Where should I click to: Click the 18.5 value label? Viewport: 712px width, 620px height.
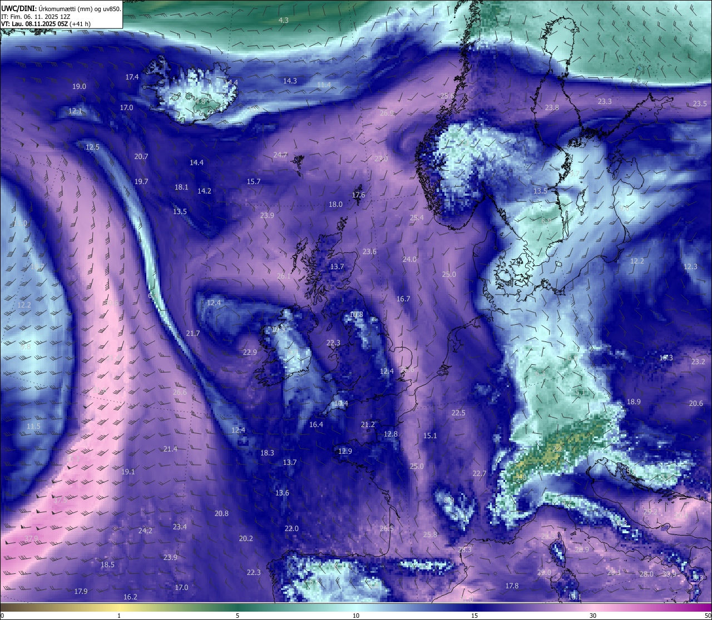click(107, 565)
